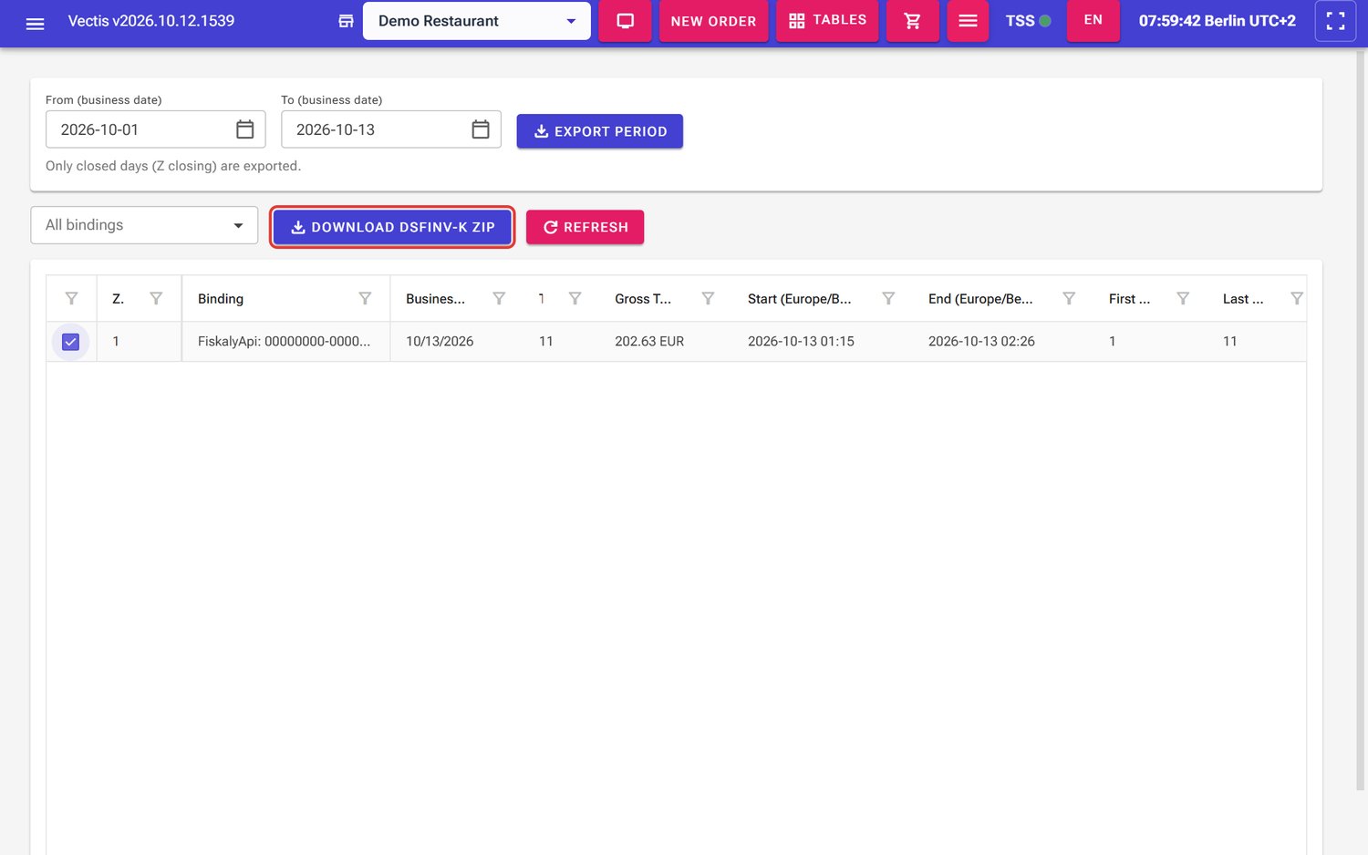The image size is (1368, 855).
Task: Click the To date field 2026-10-13
Action: pyautogui.click(x=390, y=129)
